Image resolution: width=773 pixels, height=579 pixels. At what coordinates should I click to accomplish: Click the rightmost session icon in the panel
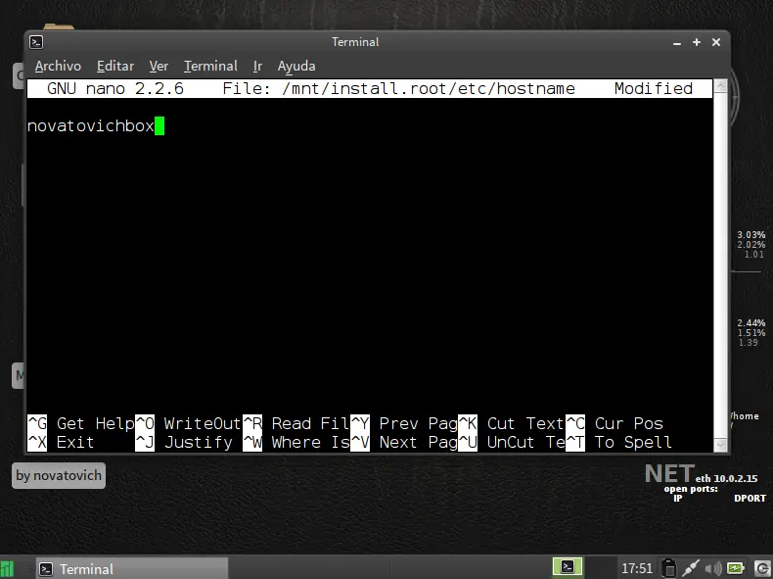[x=762, y=568]
